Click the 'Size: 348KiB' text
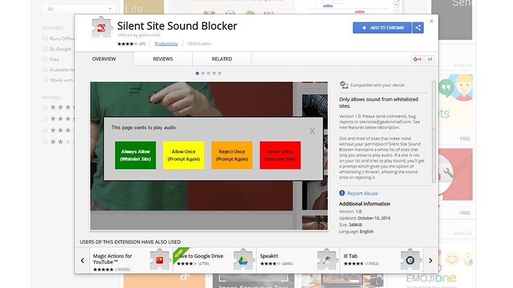The image size is (513, 288). [350, 225]
